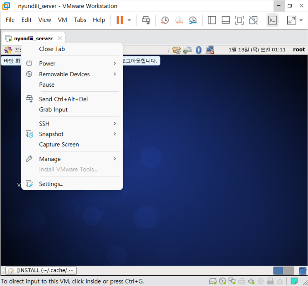
Task: Click the hard disk status icon
Action: 213,281
